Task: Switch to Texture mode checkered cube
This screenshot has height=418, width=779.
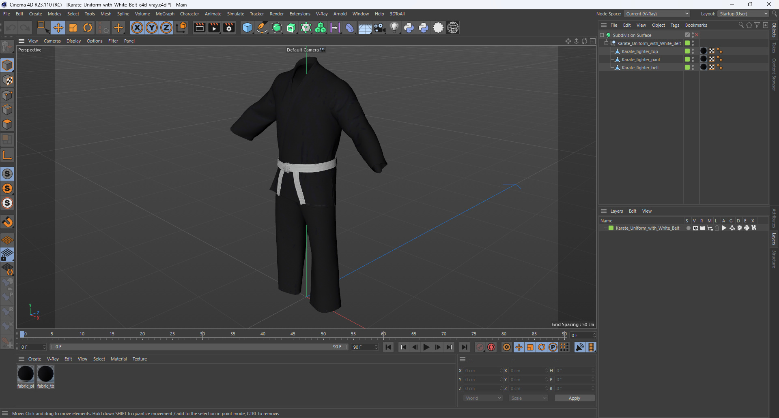Action: pos(7,80)
